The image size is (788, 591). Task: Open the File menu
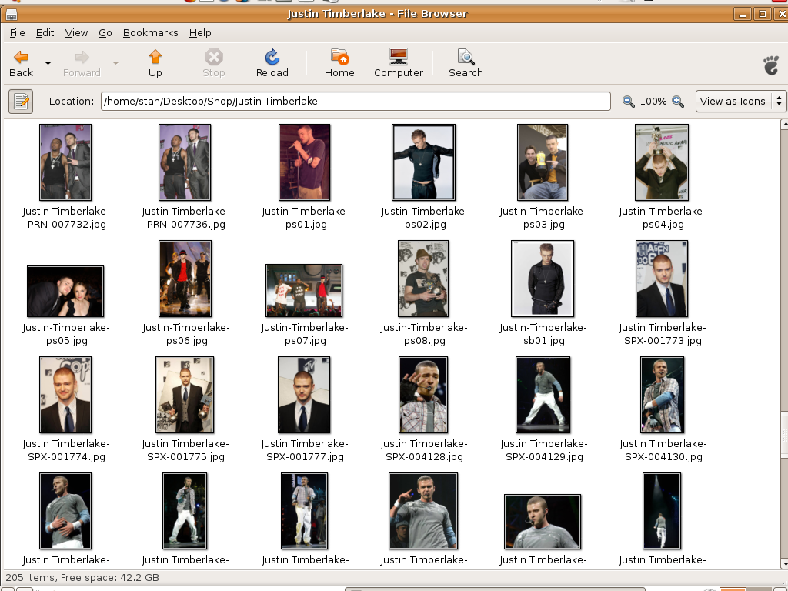click(x=17, y=33)
